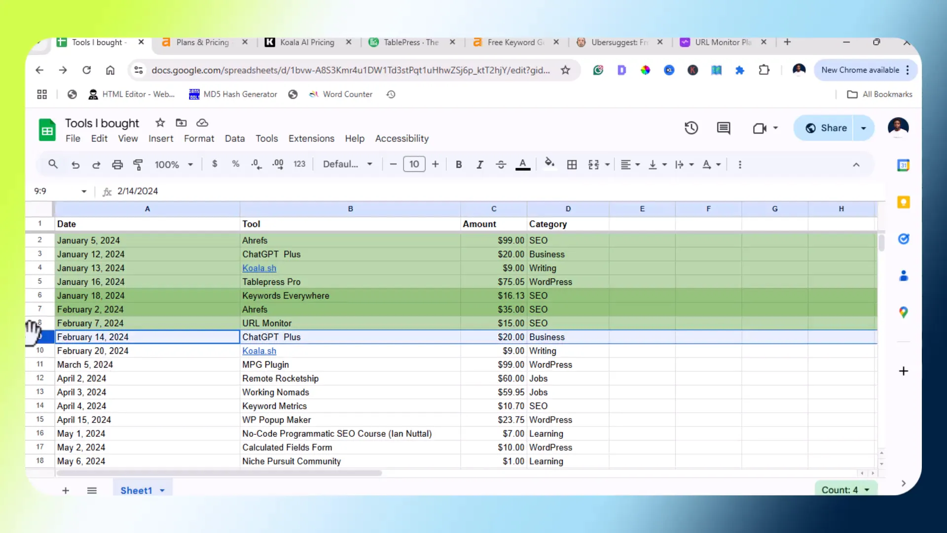Switch to the Koala AI Pricing tab
The width and height of the screenshot is (947, 533).
click(x=307, y=42)
